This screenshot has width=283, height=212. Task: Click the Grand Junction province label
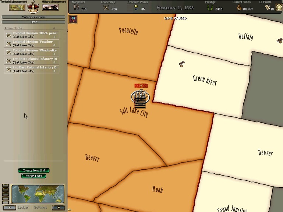(233, 209)
